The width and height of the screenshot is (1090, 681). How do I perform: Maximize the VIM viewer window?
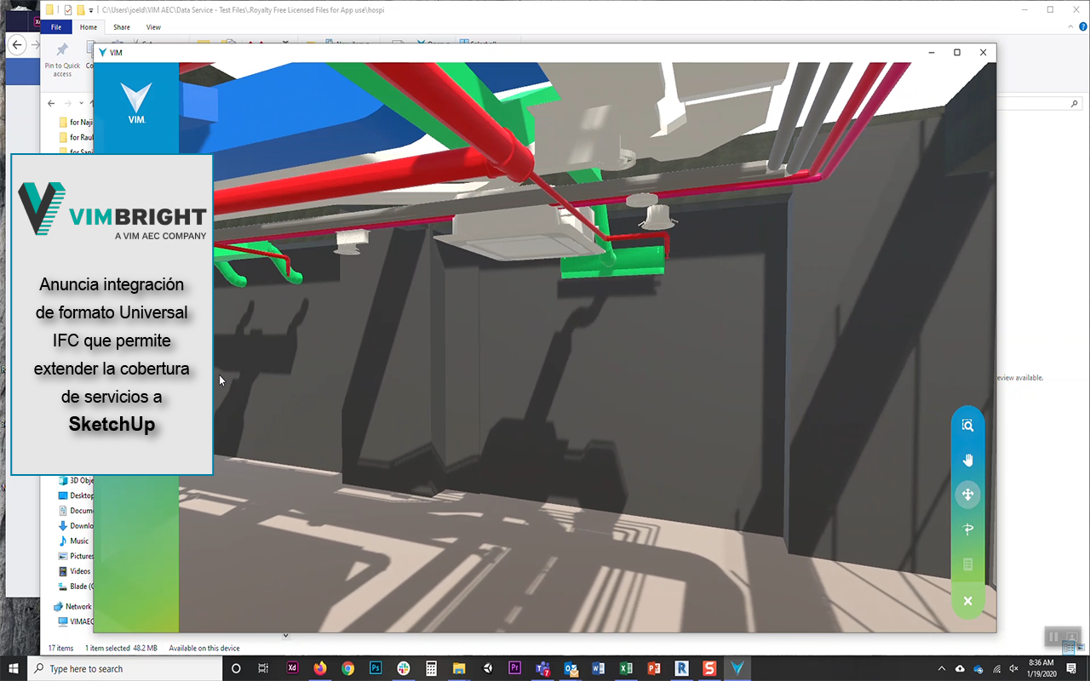(x=957, y=53)
